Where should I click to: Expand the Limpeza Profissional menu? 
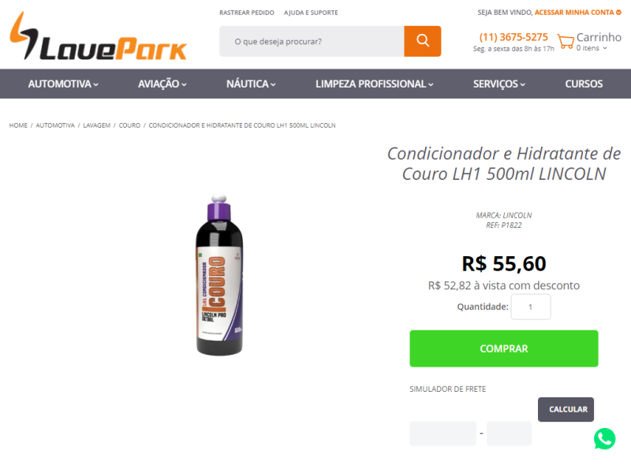pyautogui.click(x=374, y=84)
